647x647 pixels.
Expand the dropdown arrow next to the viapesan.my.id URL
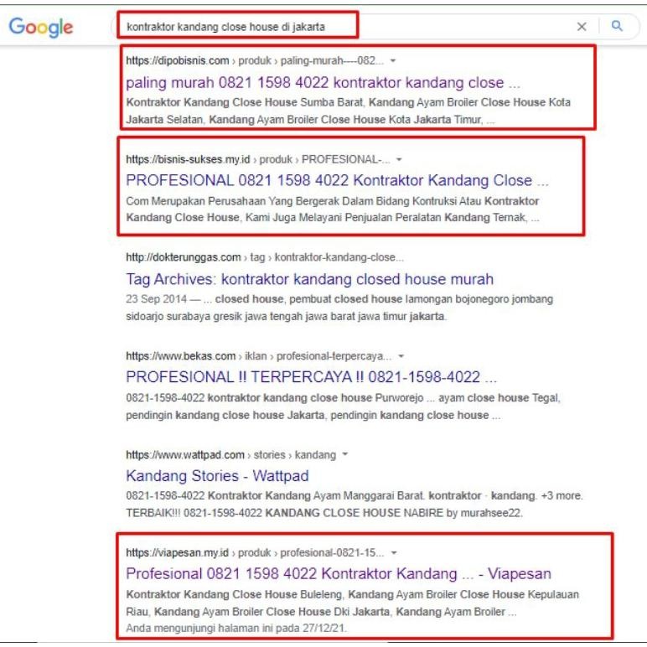394,552
